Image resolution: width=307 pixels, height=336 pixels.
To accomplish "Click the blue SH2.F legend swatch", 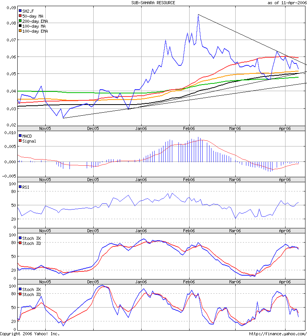I will 20,11.
